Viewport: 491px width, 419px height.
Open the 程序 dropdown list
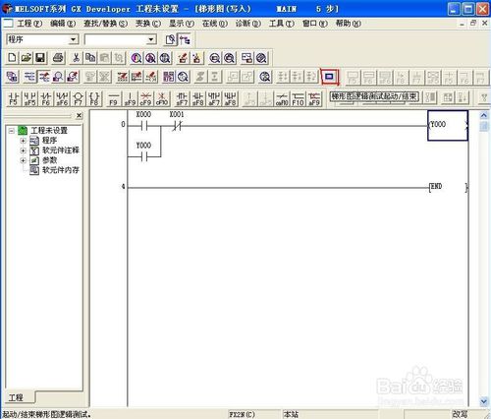tap(74, 39)
